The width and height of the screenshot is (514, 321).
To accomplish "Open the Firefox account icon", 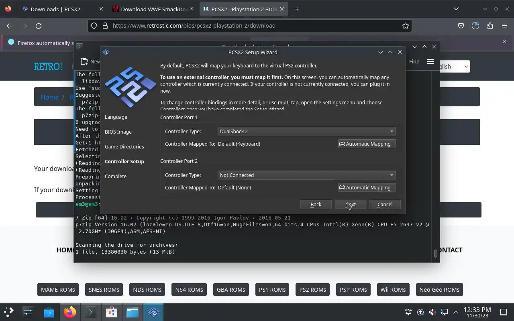I will tap(475, 26).
